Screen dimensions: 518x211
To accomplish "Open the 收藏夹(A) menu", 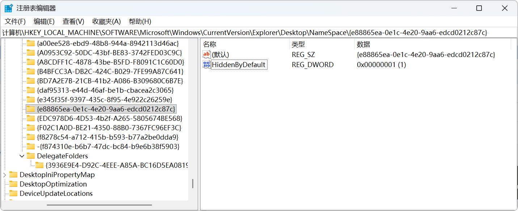I will [106, 22].
